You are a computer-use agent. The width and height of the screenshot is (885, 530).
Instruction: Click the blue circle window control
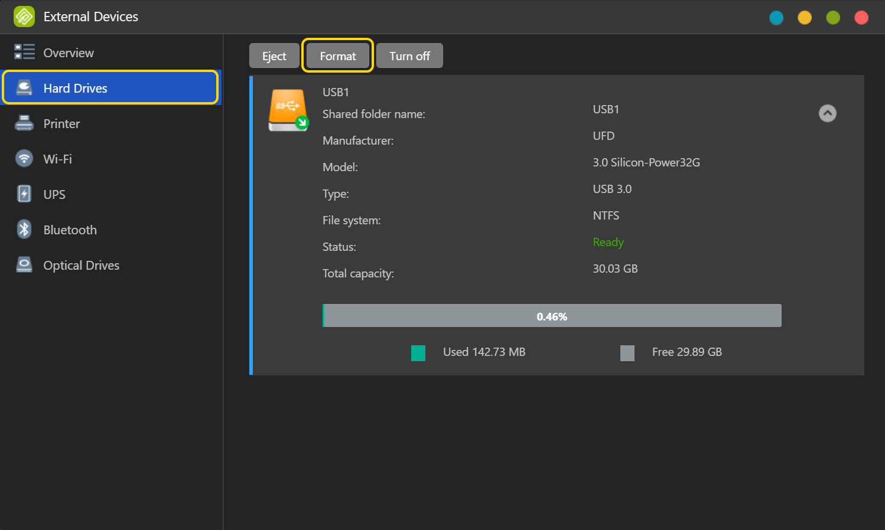pos(776,18)
